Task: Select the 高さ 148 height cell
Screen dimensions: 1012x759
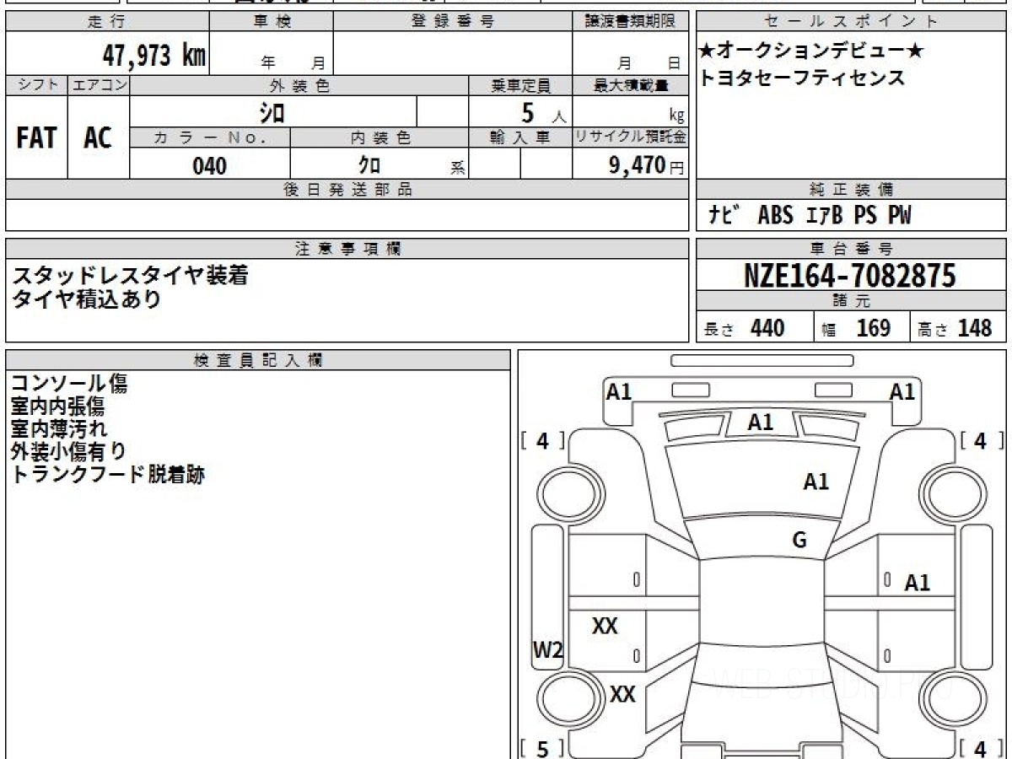Action: pos(959,327)
